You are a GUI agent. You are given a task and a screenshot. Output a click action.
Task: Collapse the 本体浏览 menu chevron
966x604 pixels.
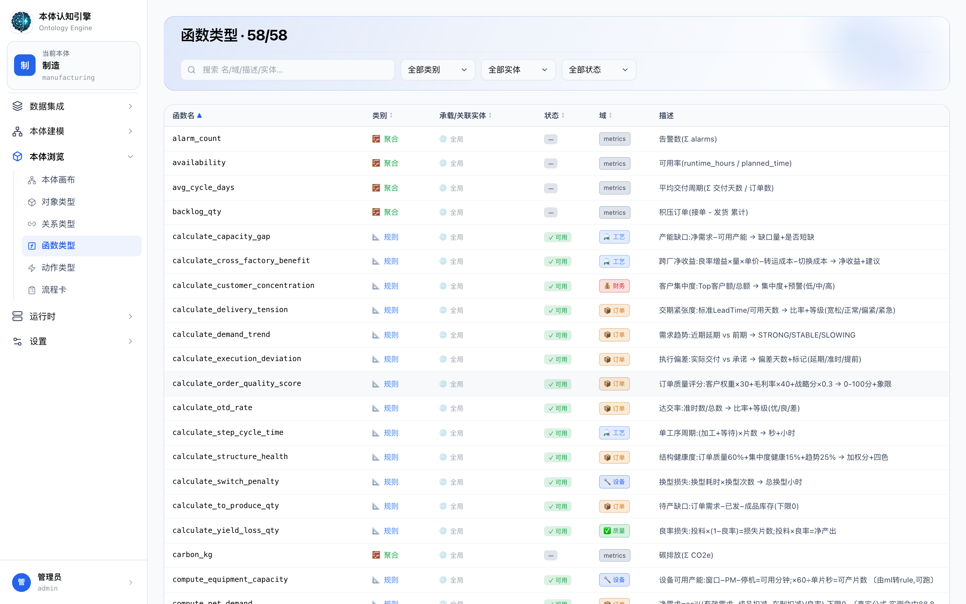click(x=130, y=157)
